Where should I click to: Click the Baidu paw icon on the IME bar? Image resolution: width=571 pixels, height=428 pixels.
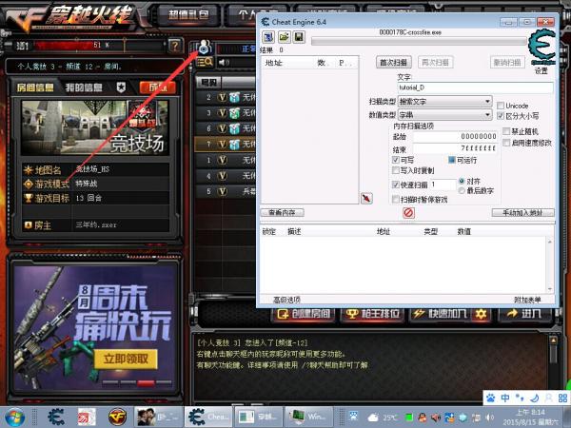click(491, 398)
